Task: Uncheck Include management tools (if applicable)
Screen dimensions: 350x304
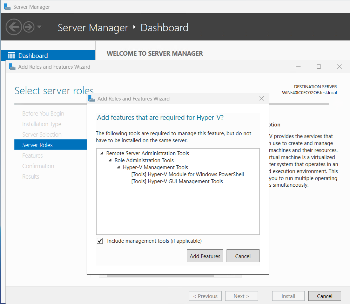Action: tap(100, 241)
